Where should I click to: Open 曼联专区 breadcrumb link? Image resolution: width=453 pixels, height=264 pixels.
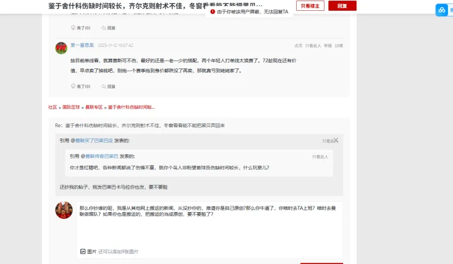pyautogui.click(x=93, y=107)
